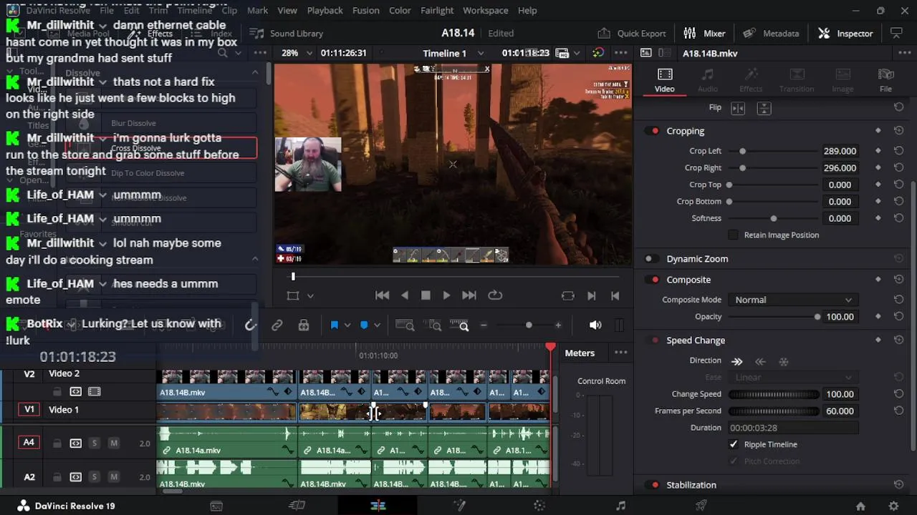Flip clip vertically
Screen dimensions: 917x515
pos(764,108)
